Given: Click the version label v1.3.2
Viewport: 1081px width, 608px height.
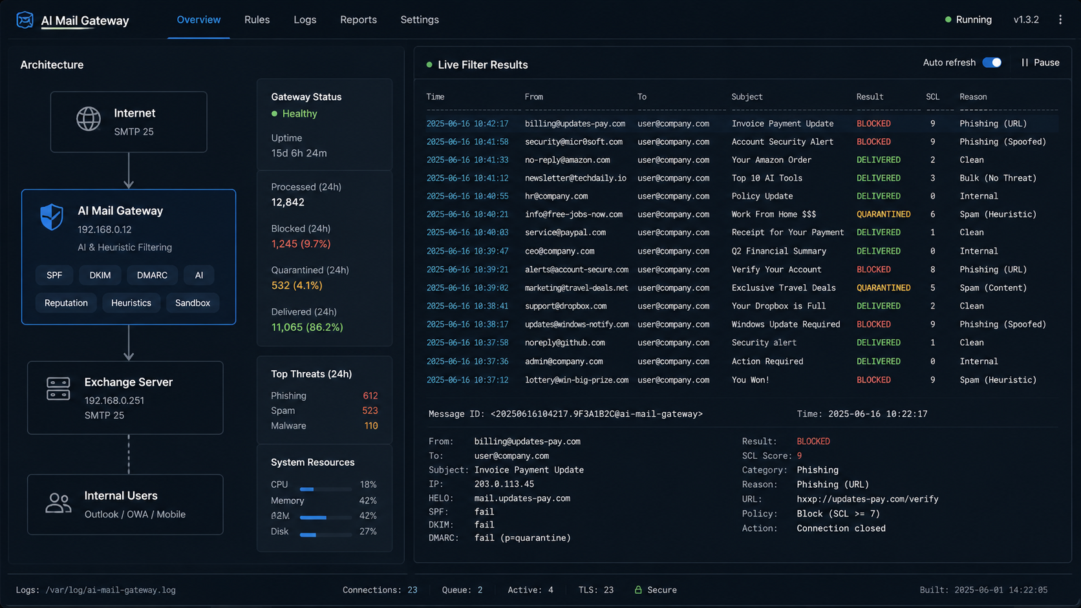Looking at the screenshot, I should coord(1026,20).
